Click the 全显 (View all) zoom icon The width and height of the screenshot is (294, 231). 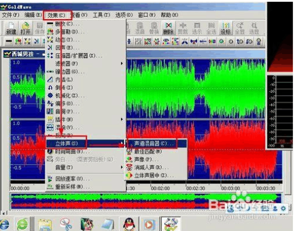240,29
